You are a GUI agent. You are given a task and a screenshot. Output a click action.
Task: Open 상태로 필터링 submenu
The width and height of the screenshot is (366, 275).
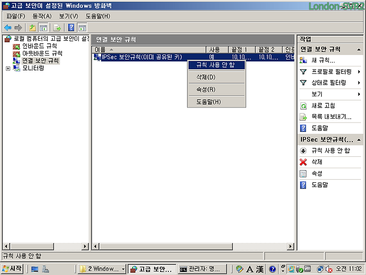[330, 83]
